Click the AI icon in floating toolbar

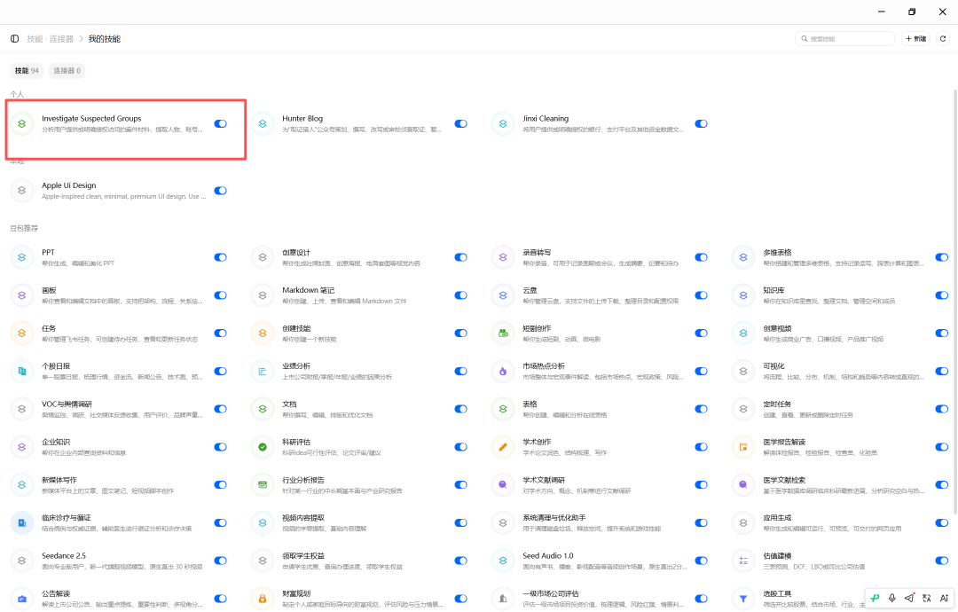tap(943, 598)
